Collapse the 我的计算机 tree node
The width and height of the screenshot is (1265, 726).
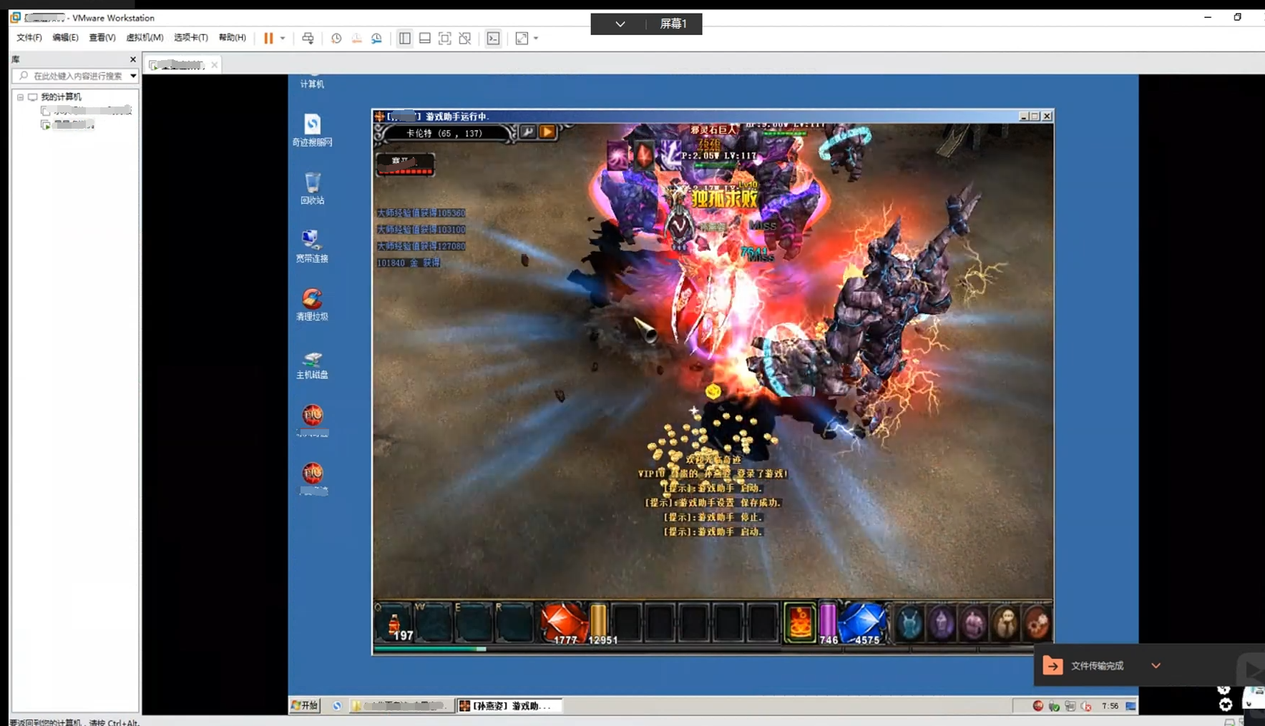(x=20, y=97)
